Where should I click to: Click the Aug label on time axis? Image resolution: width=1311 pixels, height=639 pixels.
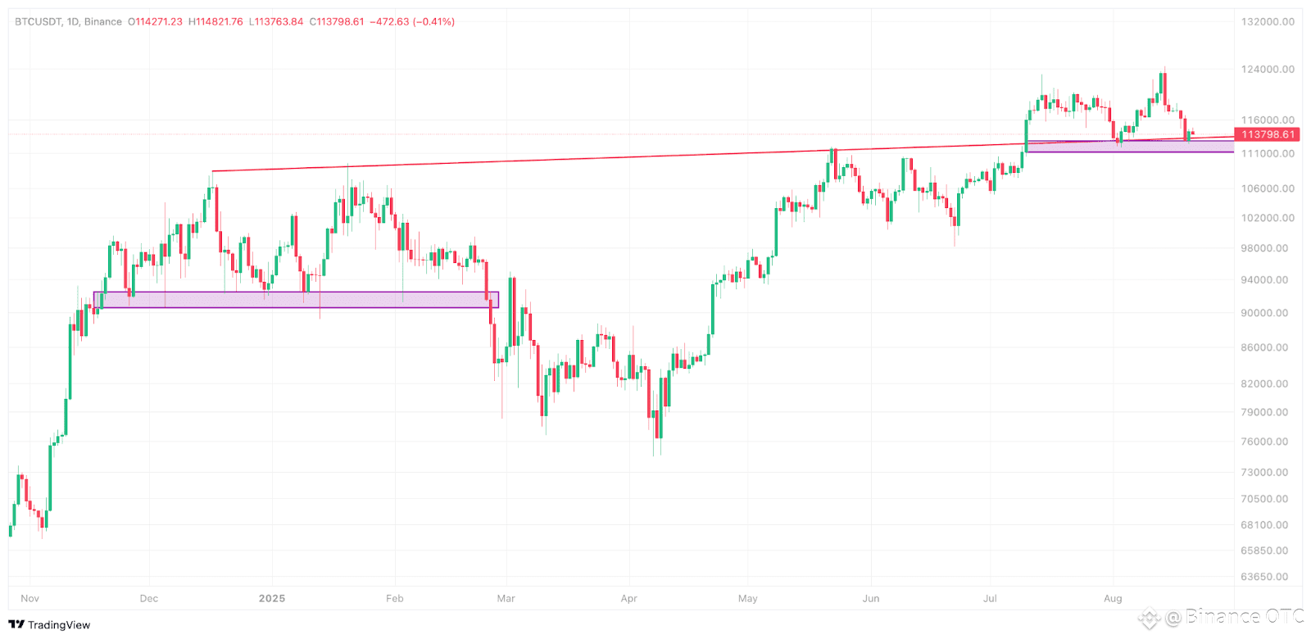1113,598
